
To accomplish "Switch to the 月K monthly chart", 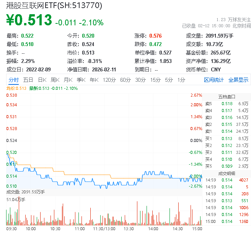I will (68, 80).
